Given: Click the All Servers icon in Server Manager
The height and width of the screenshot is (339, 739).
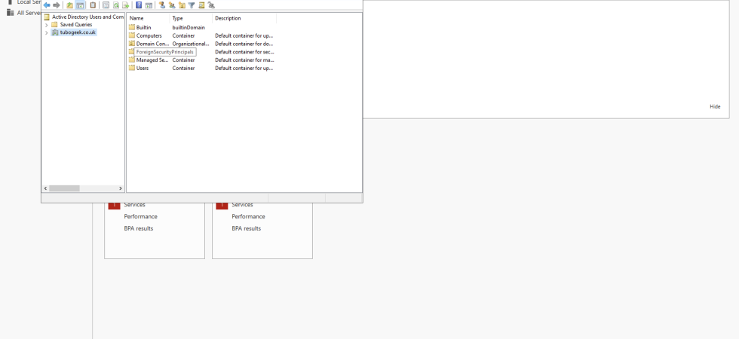Looking at the screenshot, I should tap(10, 13).
